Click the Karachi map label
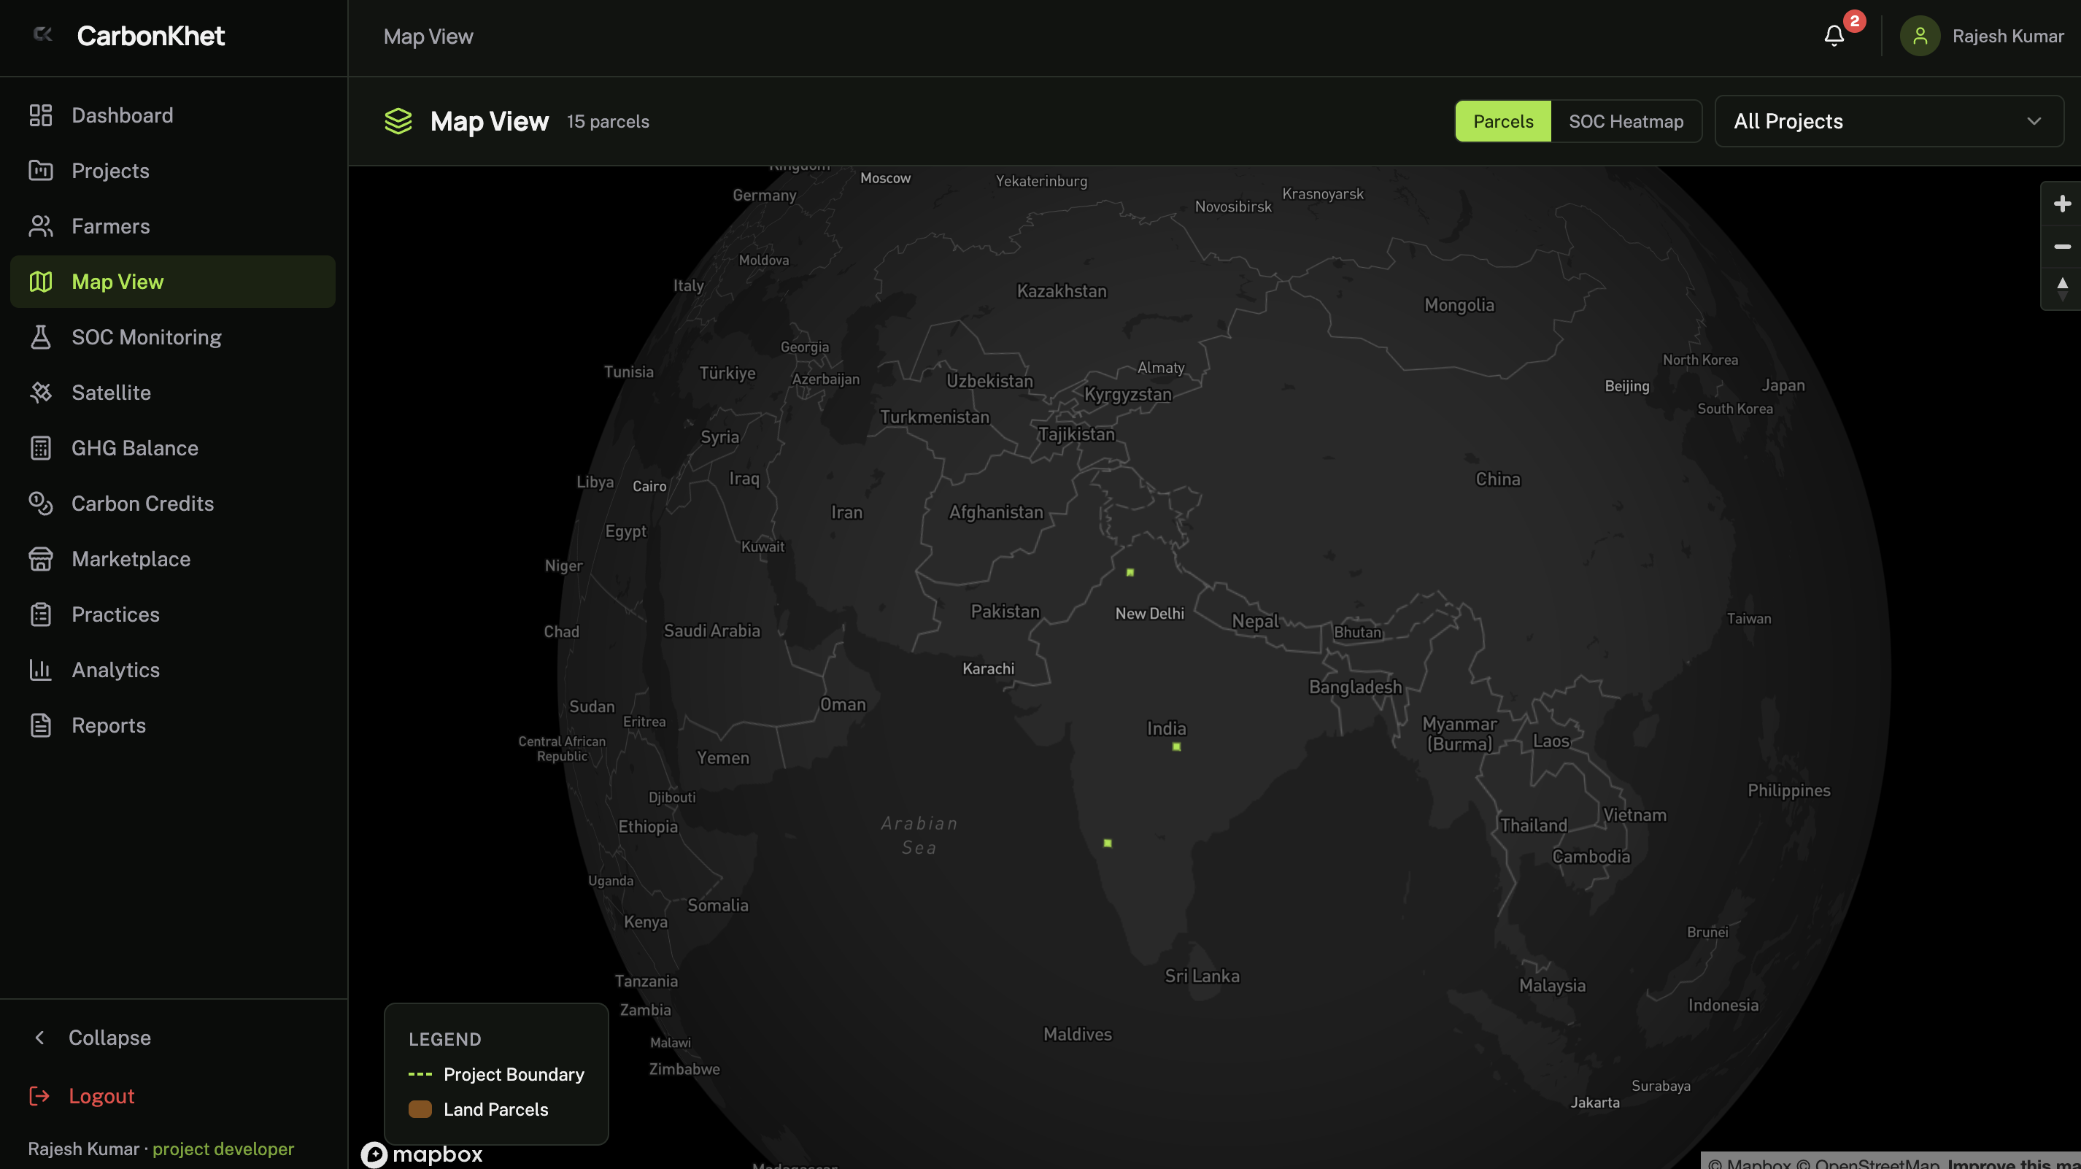This screenshot has width=2081, height=1169. [988, 669]
